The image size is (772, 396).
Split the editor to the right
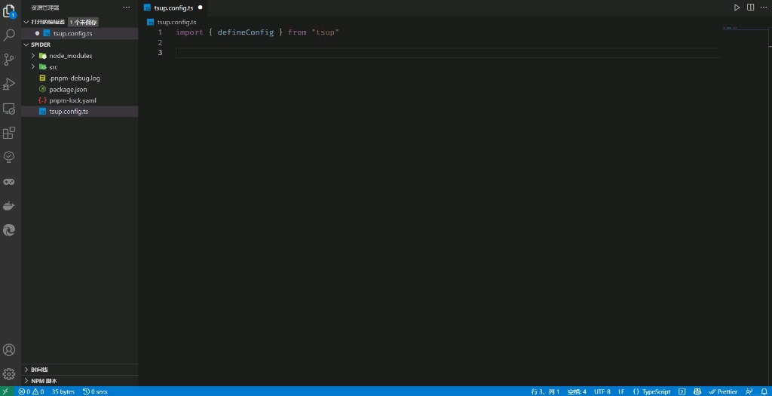click(750, 8)
